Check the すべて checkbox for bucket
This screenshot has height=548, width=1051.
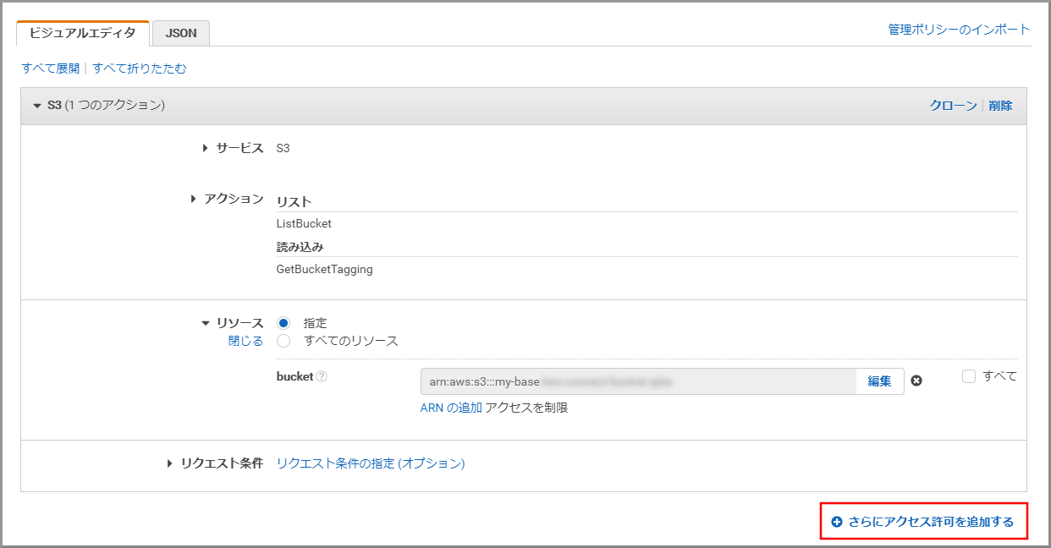969,377
